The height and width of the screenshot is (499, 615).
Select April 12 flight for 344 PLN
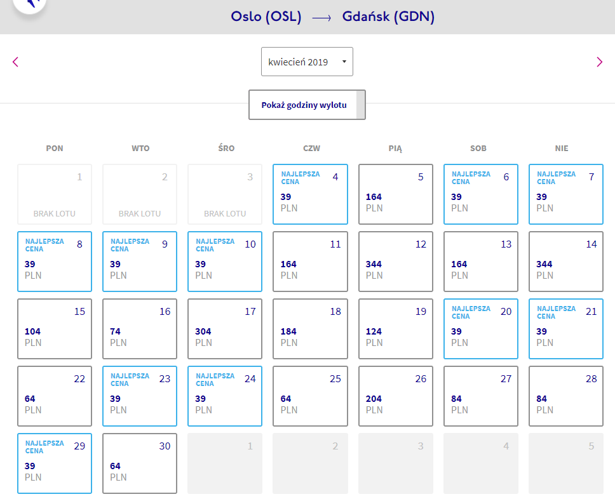(395, 262)
